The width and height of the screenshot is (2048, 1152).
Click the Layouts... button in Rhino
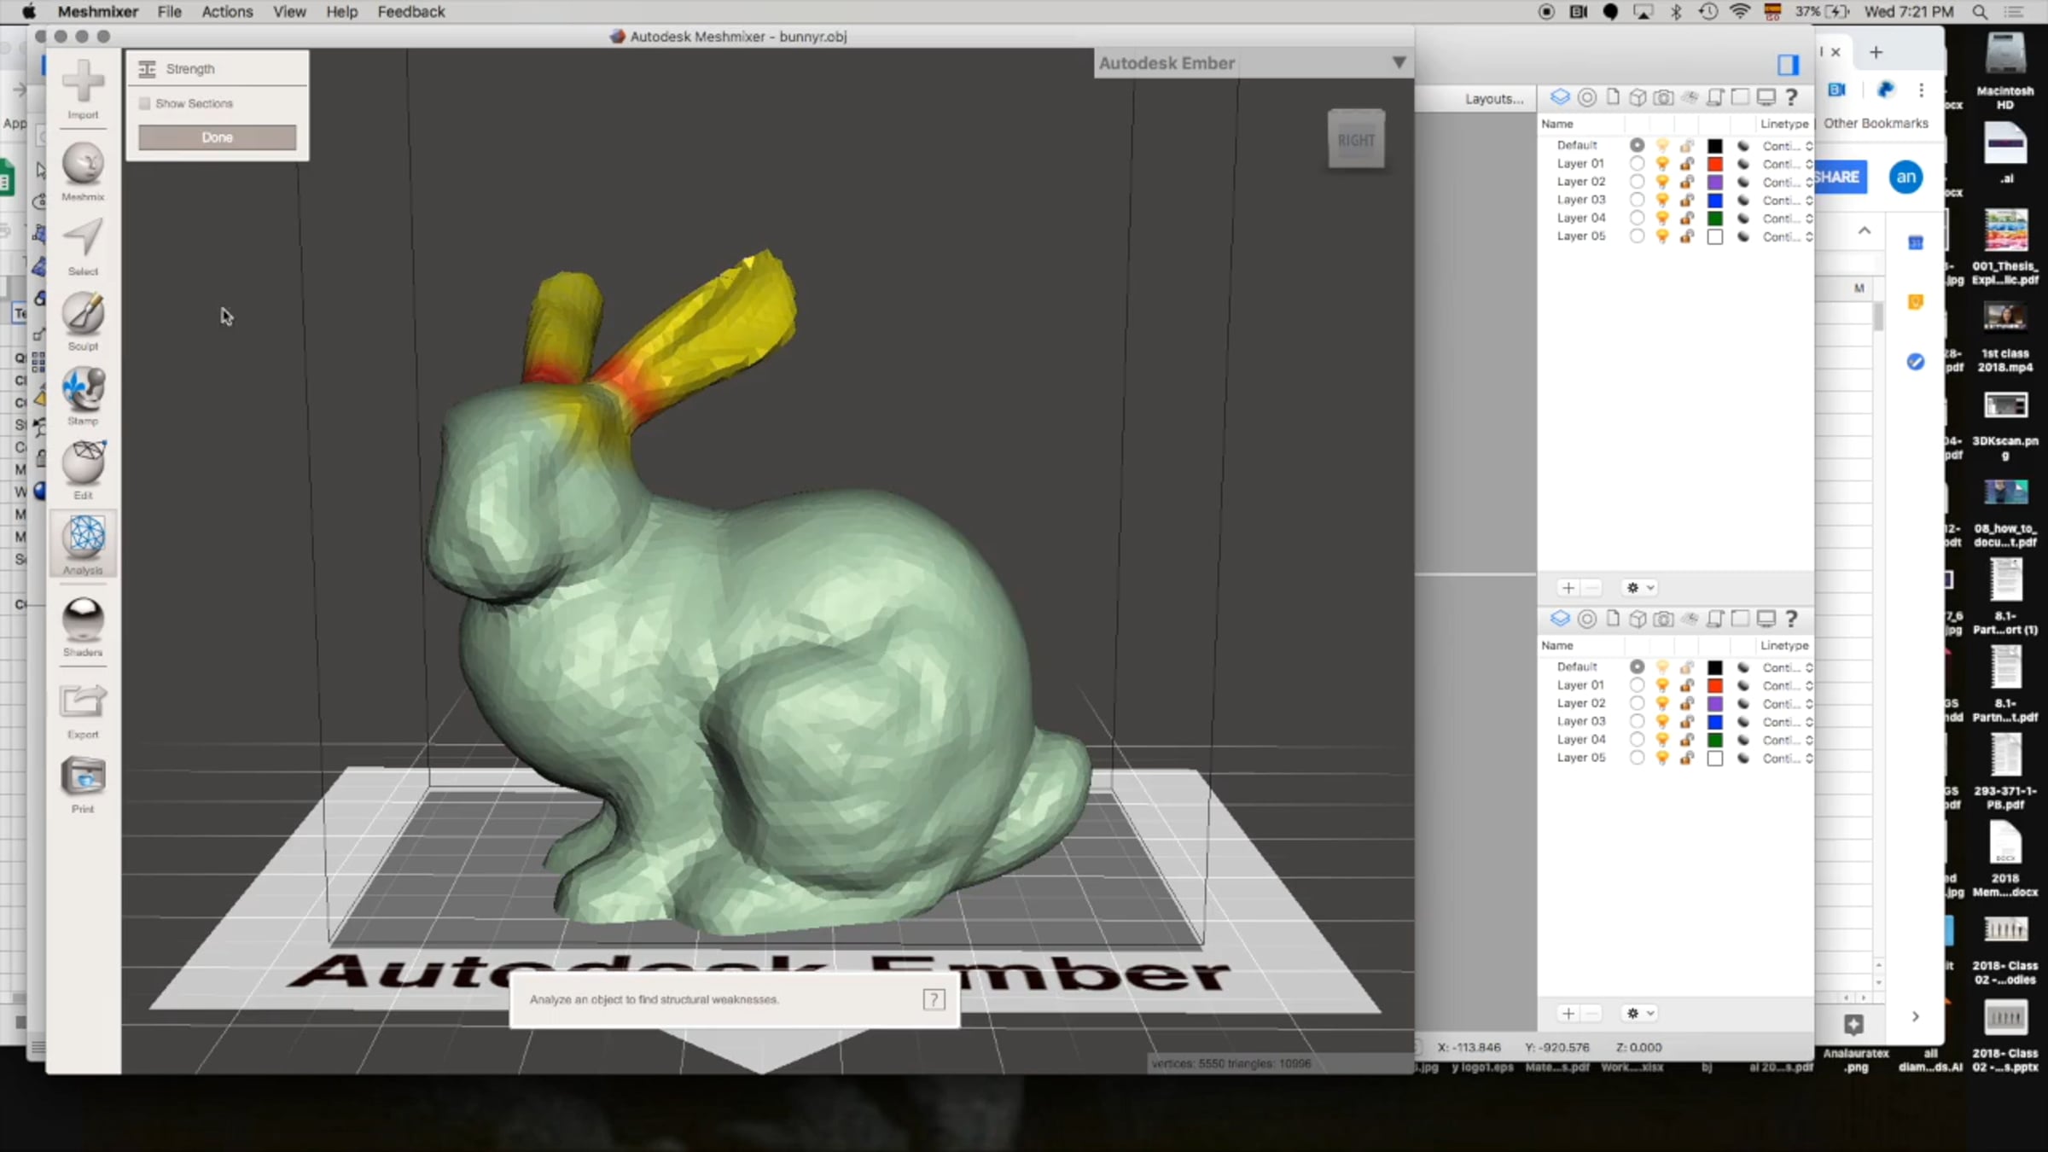pyautogui.click(x=1494, y=99)
